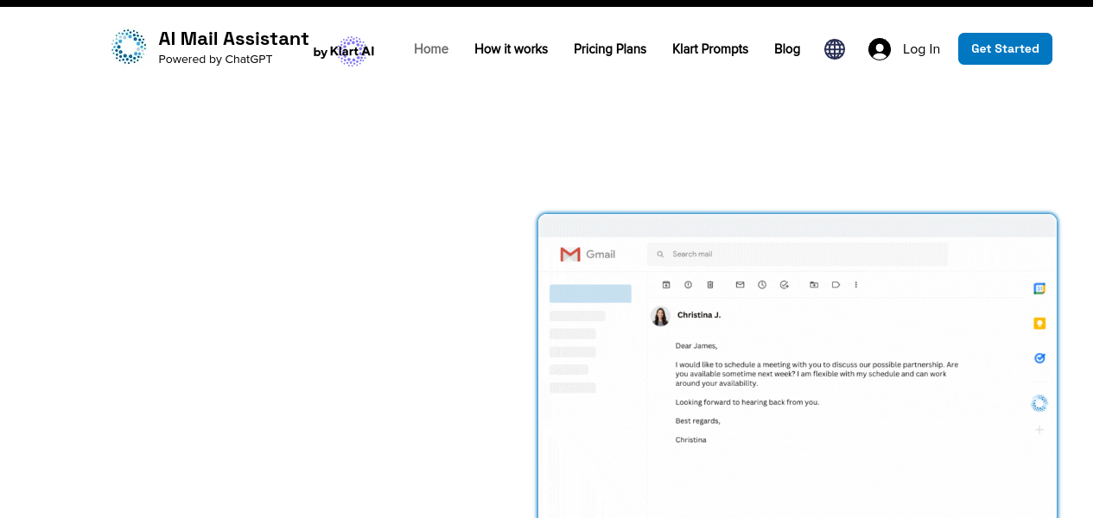1106x518 pixels.
Task: Click the AI Mail Assistant circular logo
Action: pos(129,47)
